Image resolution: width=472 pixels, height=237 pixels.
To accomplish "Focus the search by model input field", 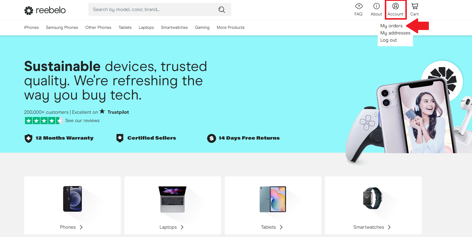I will [x=153, y=10].
